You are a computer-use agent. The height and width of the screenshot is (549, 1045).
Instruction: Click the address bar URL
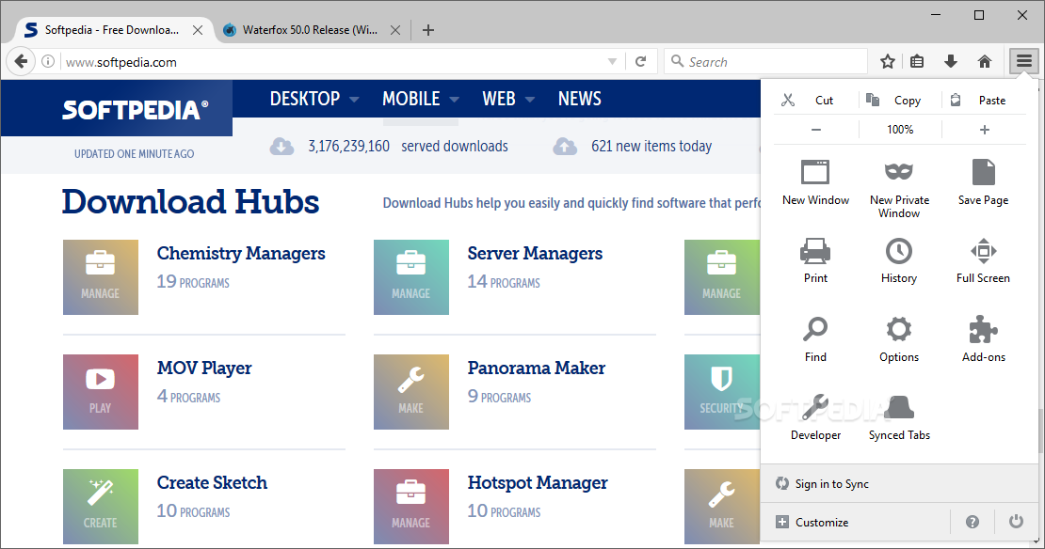coord(121,63)
